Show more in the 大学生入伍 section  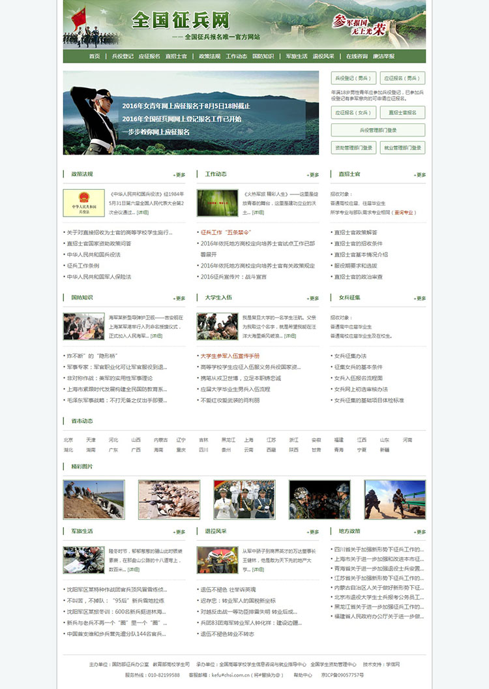pyautogui.click(x=313, y=298)
